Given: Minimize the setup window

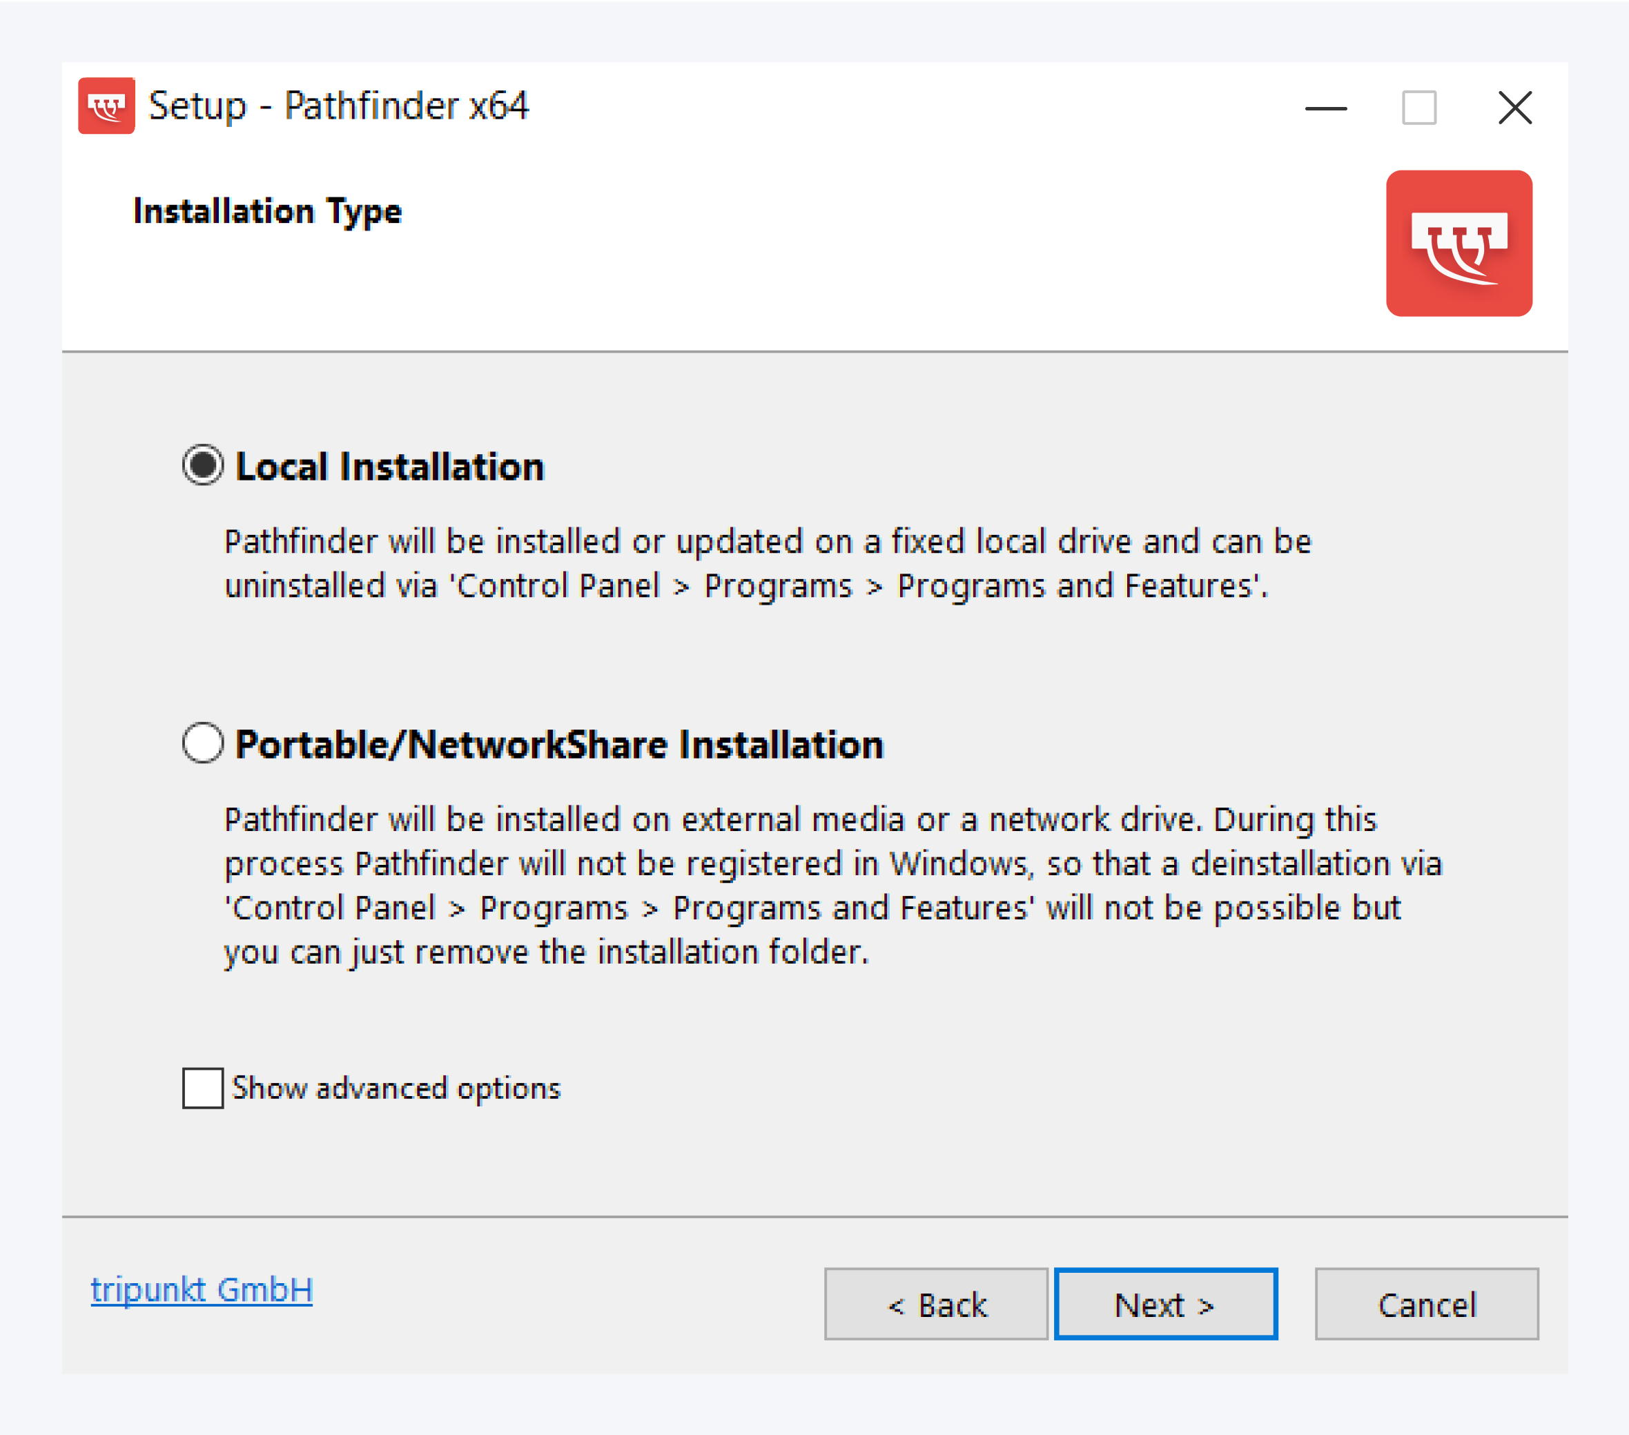Looking at the screenshot, I should 1325,108.
